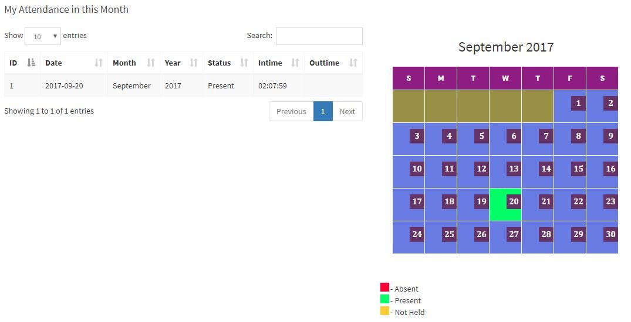This screenshot has height=322, width=631.
Task: Go to the Next page
Action: pyautogui.click(x=347, y=111)
